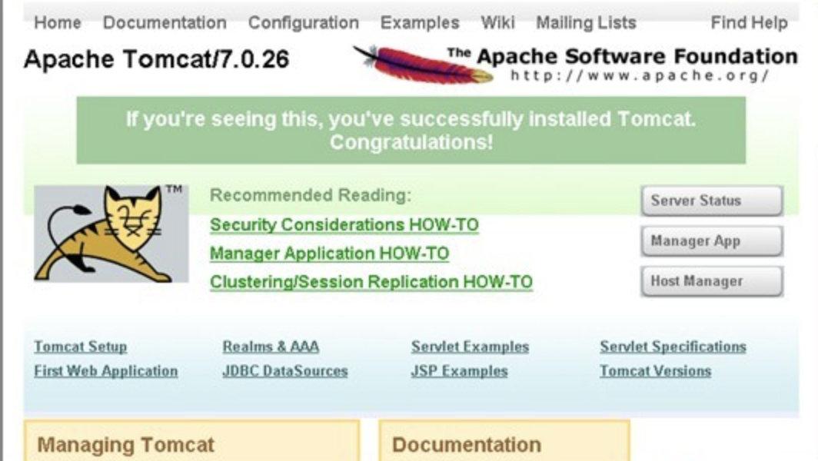This screenshot has height=461, width=818.
Task: Click the Tomcat cat mascot logo
Action: pyautogui.click(x=111, y=234)
